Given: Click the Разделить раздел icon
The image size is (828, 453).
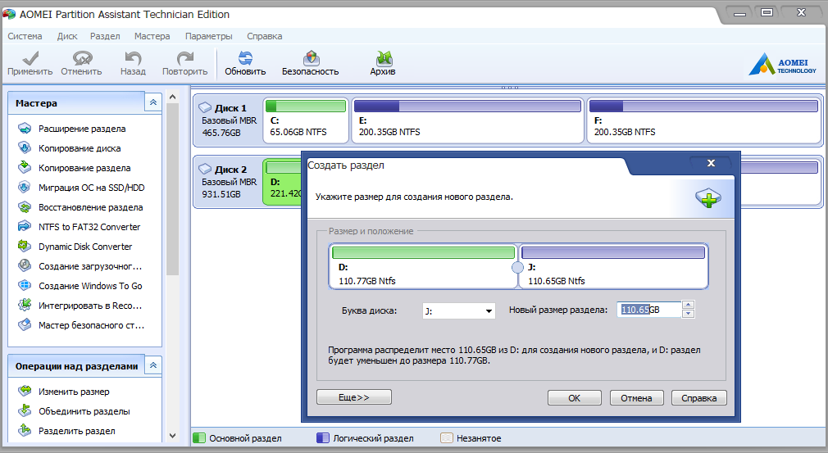Looking at the screenshot, I should click(25, 430).
